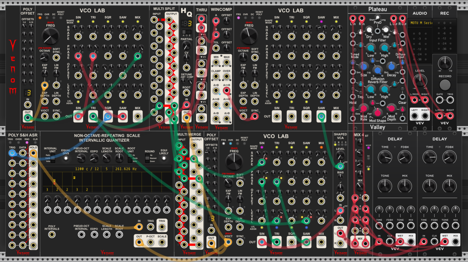
Task: Click the REC module input level knob
Action: point(445,63)
